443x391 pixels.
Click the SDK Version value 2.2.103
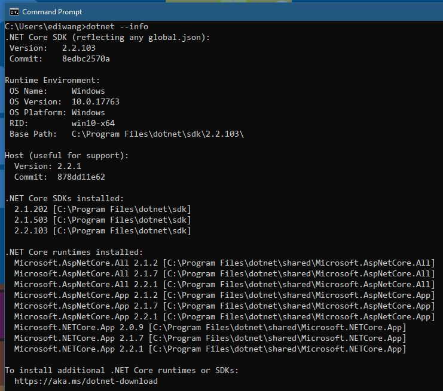click(x=79, y=48)
